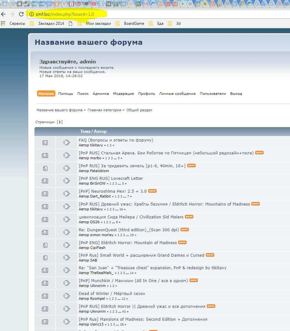Click breadcrumb Главная категория
Screen dimensions: 290x331
(104, 110)
